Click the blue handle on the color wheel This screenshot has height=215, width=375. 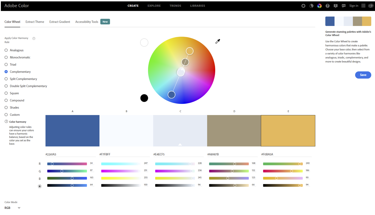[x=171, y=95]
